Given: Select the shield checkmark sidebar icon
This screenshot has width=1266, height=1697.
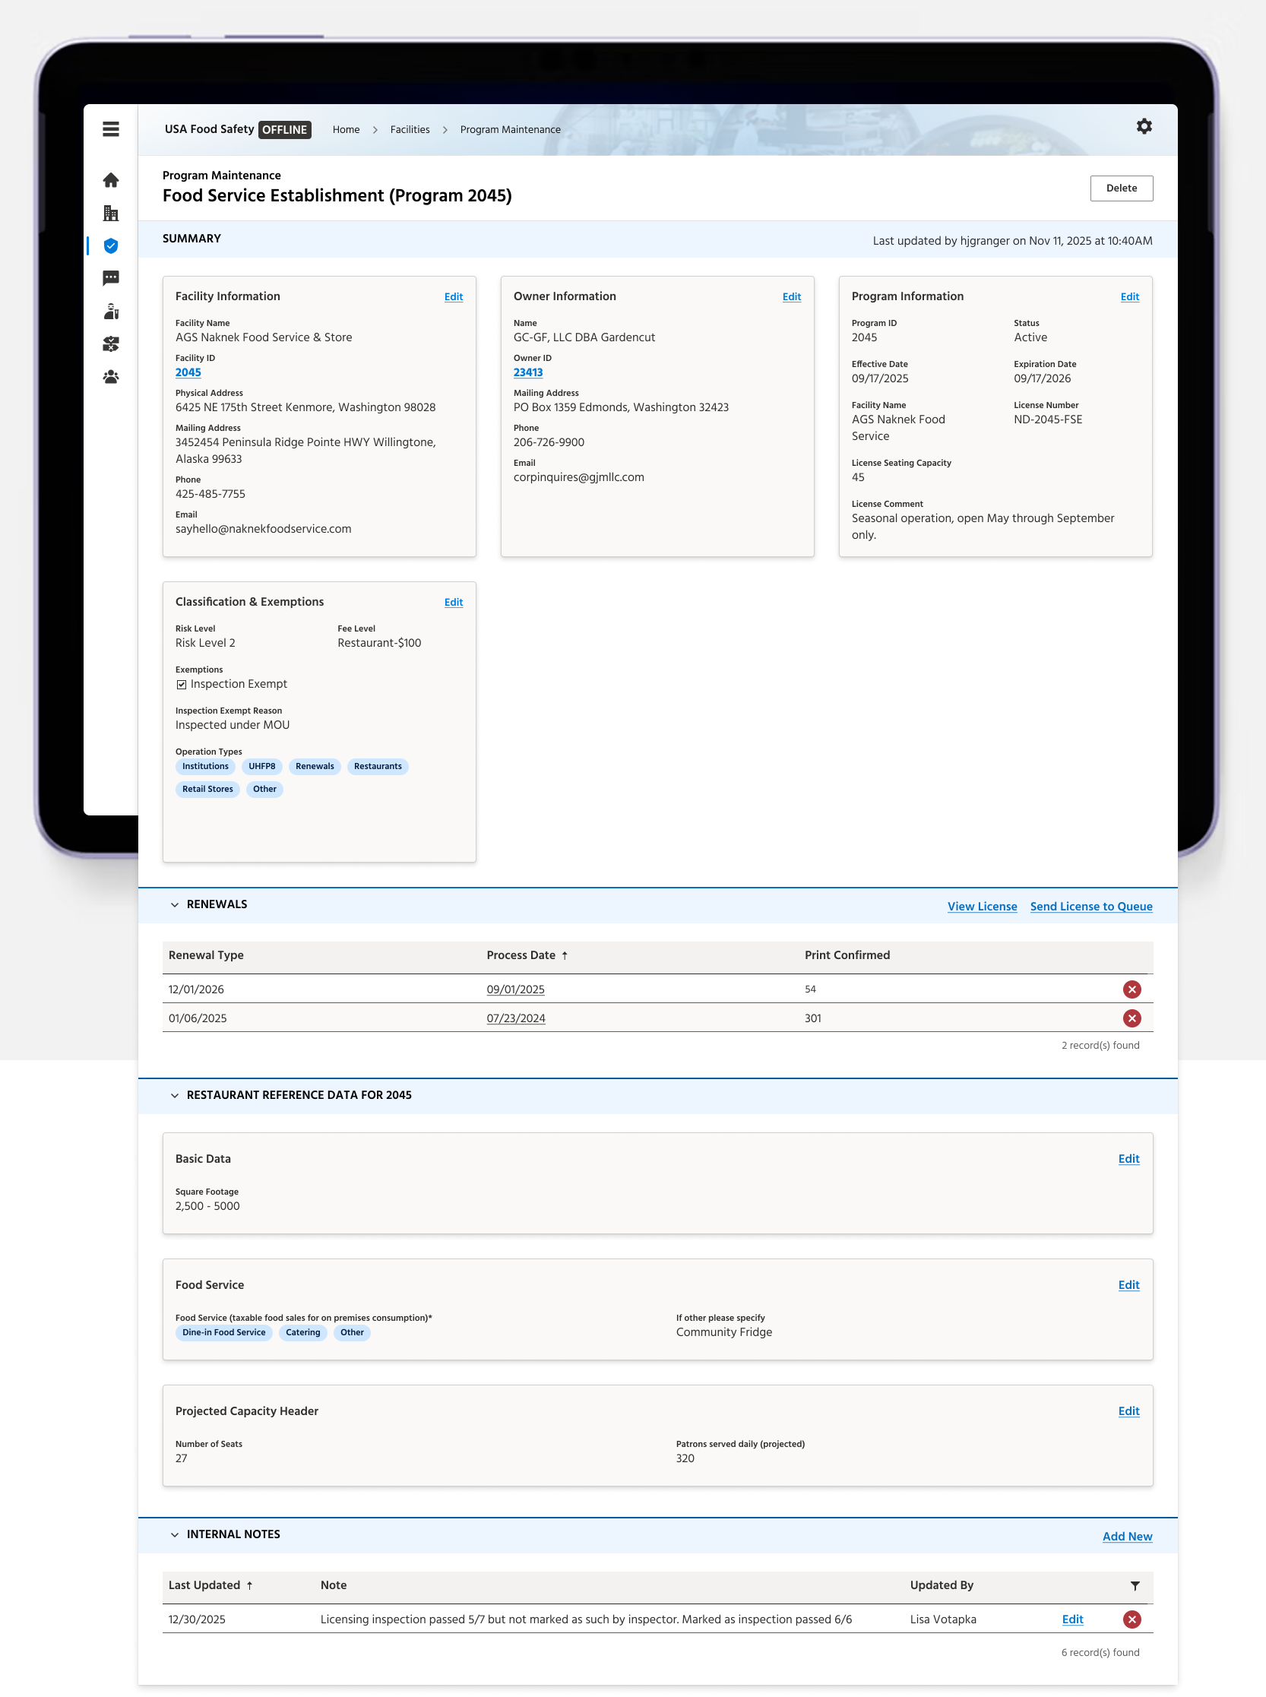Looking at the screenshot, I should (110, 245).
